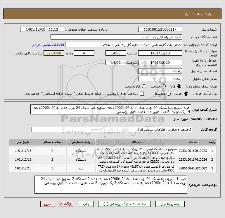Screen dimensions: 225x218
Task: Click product code 2286100453020002
Action: pyautogui.click(x=193, y=168)
